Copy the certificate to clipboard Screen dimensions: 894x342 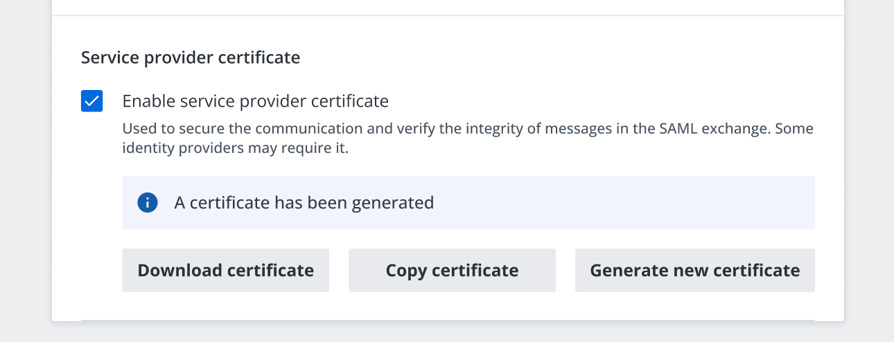click(452, 270)
